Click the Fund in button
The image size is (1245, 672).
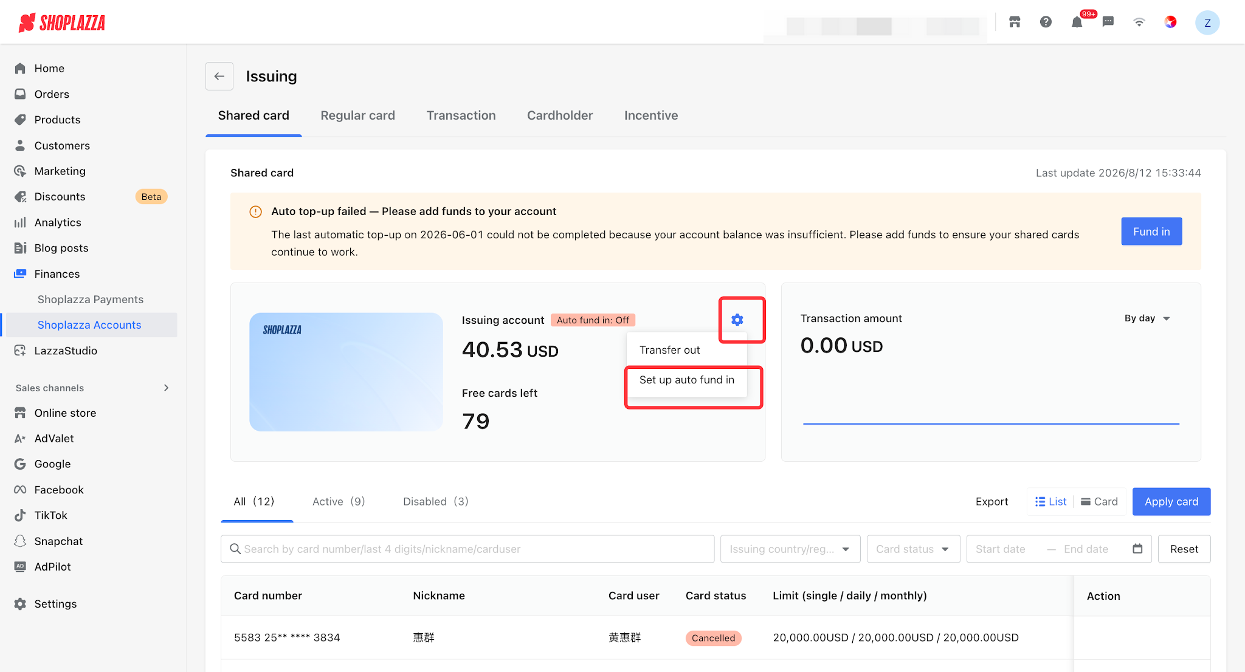pyautogui.click(x=1151, y=231)
